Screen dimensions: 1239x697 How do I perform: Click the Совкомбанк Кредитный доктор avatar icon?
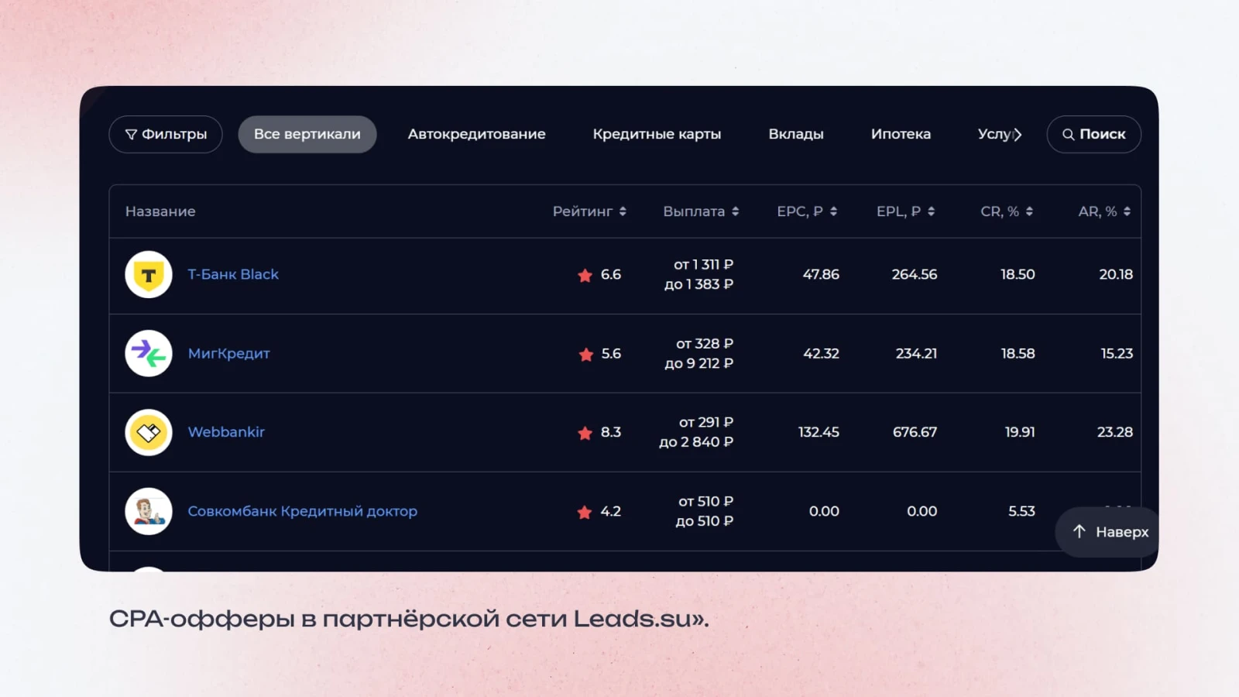[x=148, y=510]
